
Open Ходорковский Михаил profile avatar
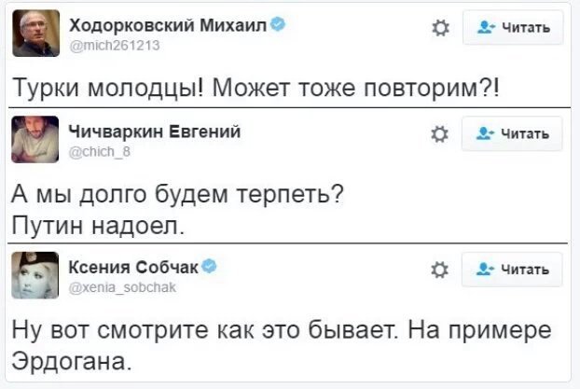[x=35, y=33]
